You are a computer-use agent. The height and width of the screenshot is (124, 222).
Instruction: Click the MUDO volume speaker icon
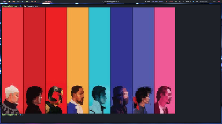[x=145, y=2]
